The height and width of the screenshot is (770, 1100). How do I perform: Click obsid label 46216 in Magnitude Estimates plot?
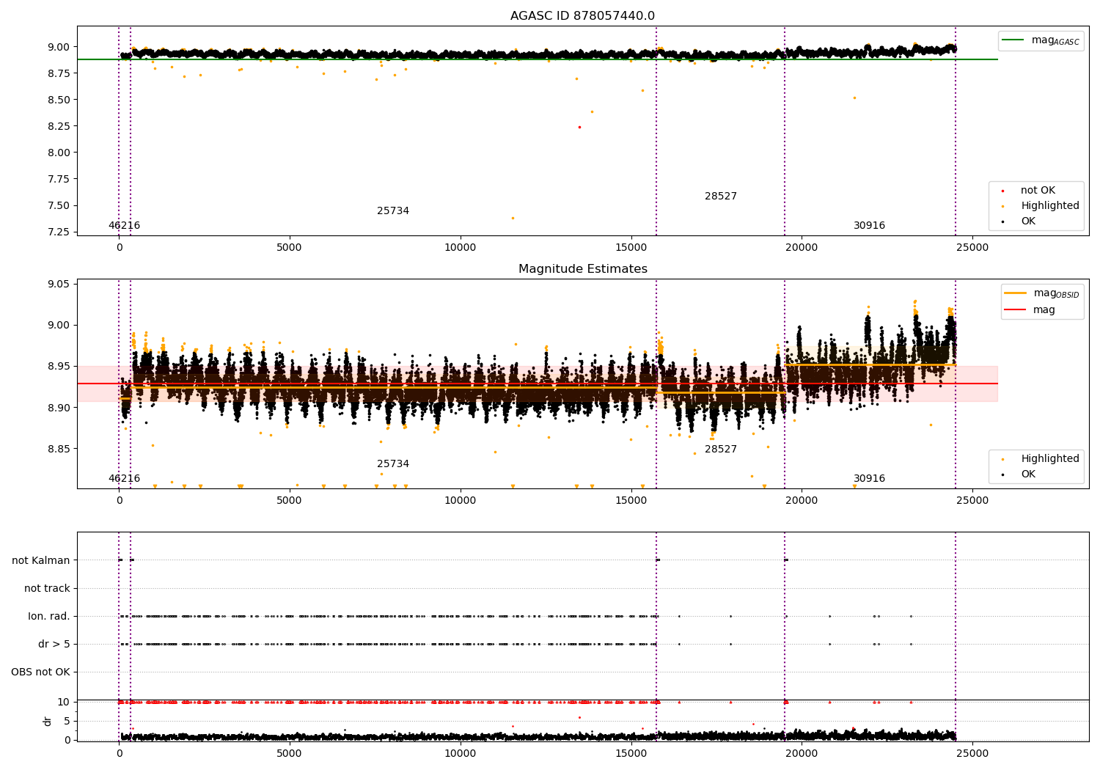(124, 479)
